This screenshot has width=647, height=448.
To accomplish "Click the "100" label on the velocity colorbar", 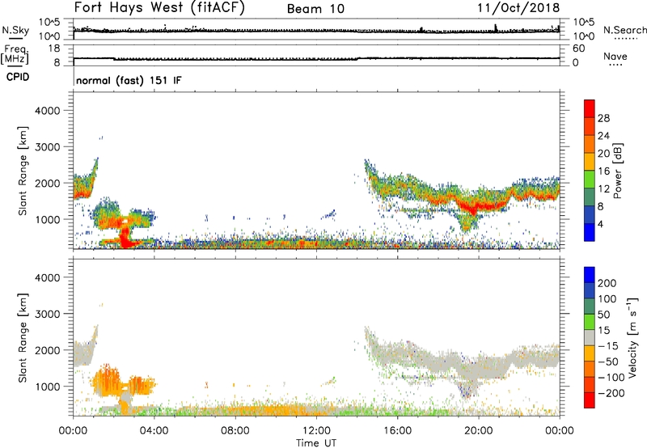I will coord(607,299).
